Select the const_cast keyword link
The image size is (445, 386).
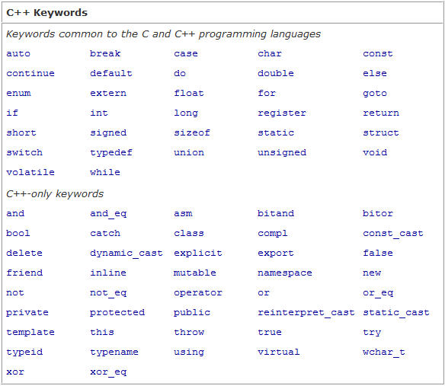pos(393,234)
